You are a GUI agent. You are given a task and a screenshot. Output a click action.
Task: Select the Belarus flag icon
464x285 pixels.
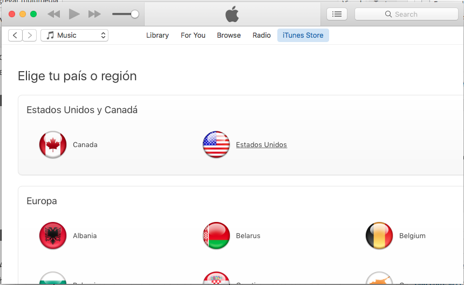pos(216,235)
